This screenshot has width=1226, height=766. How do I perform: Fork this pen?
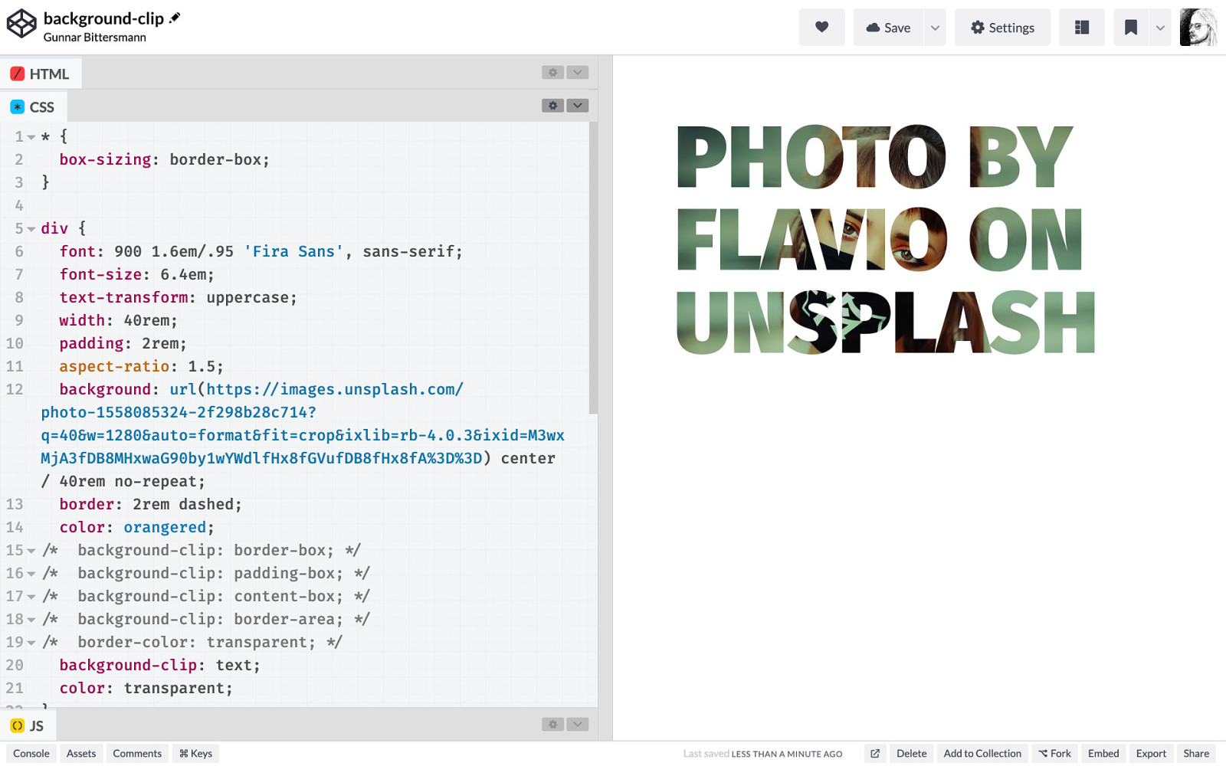(x=1055, y=754)
